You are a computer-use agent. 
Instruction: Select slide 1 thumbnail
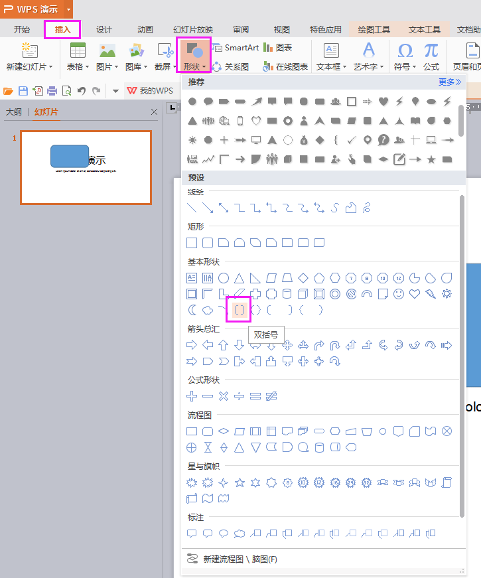point(86,167)
